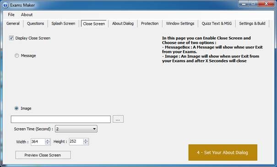
Task: Increase Height with up arrow
Action: [x=86, y=140]
